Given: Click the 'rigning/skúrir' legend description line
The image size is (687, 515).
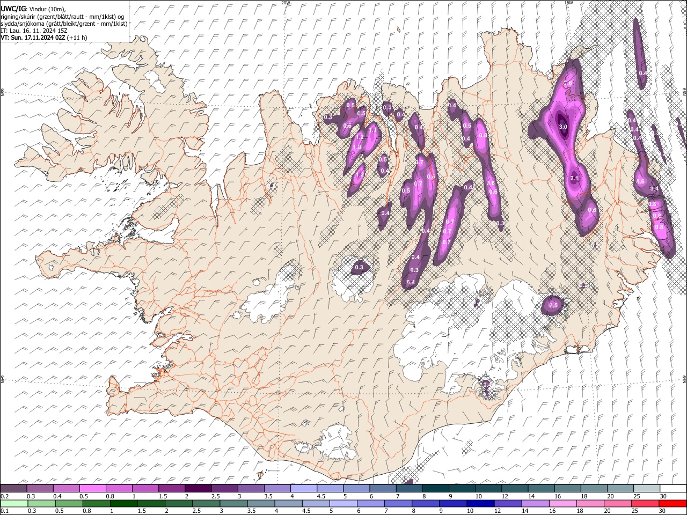Looking at the screenshot, I should pos(63,16).
